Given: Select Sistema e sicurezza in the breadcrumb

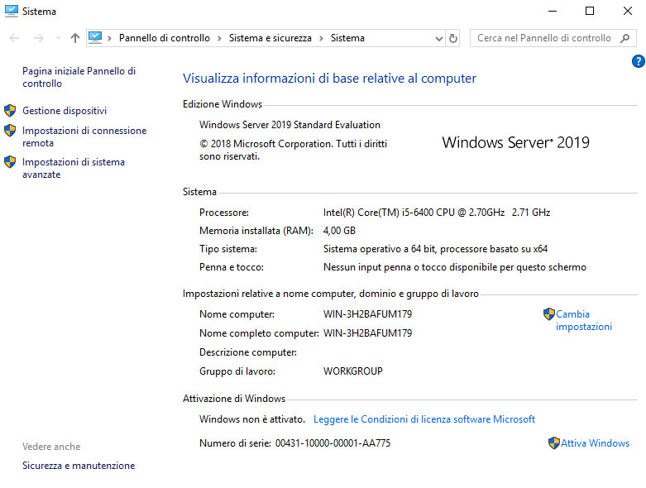Looking at the screenshot, I should 270,38.
